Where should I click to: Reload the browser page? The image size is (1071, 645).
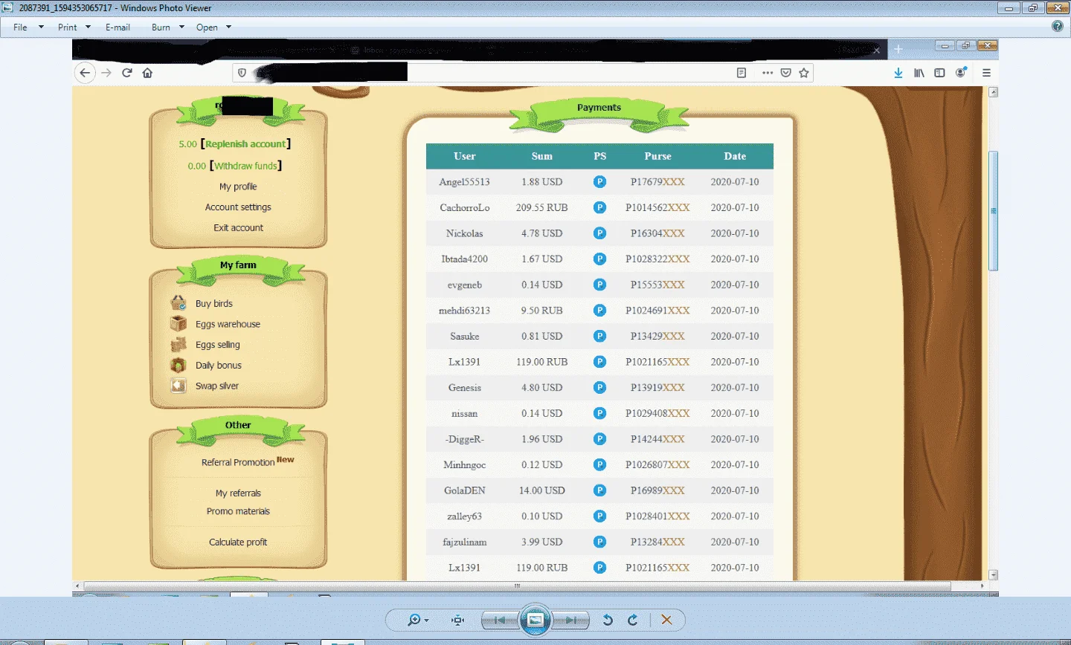coord(127,73)
